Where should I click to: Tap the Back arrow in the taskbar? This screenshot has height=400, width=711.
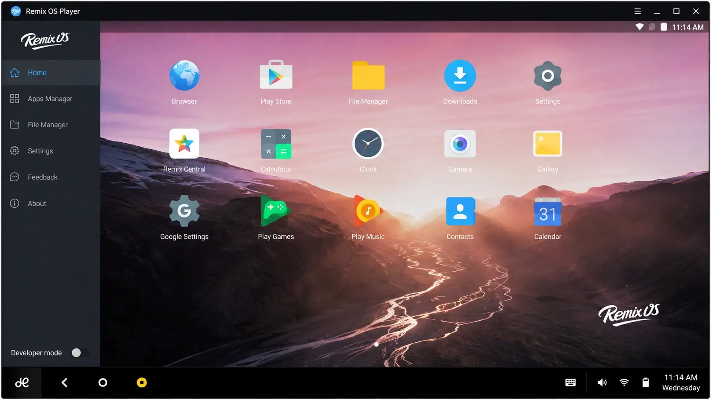[x=65, y=383]
